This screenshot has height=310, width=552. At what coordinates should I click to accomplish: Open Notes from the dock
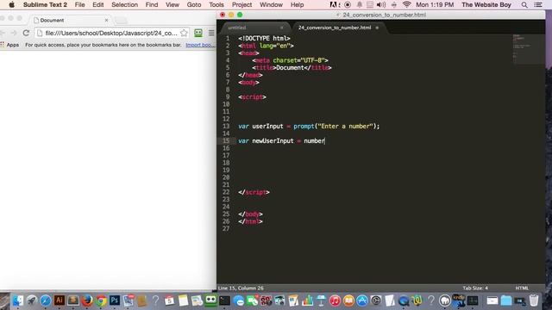click(183, 301)
